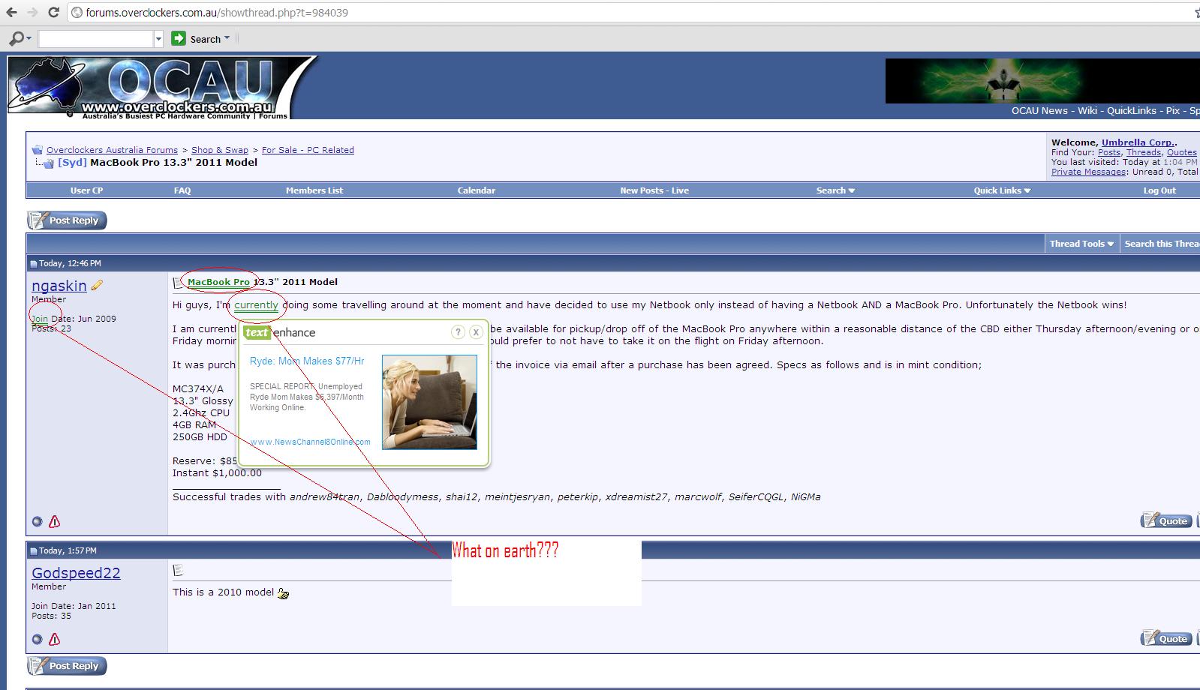Click the MacBook Pro ad-linked title text
1200x690 pixels.
218,282
